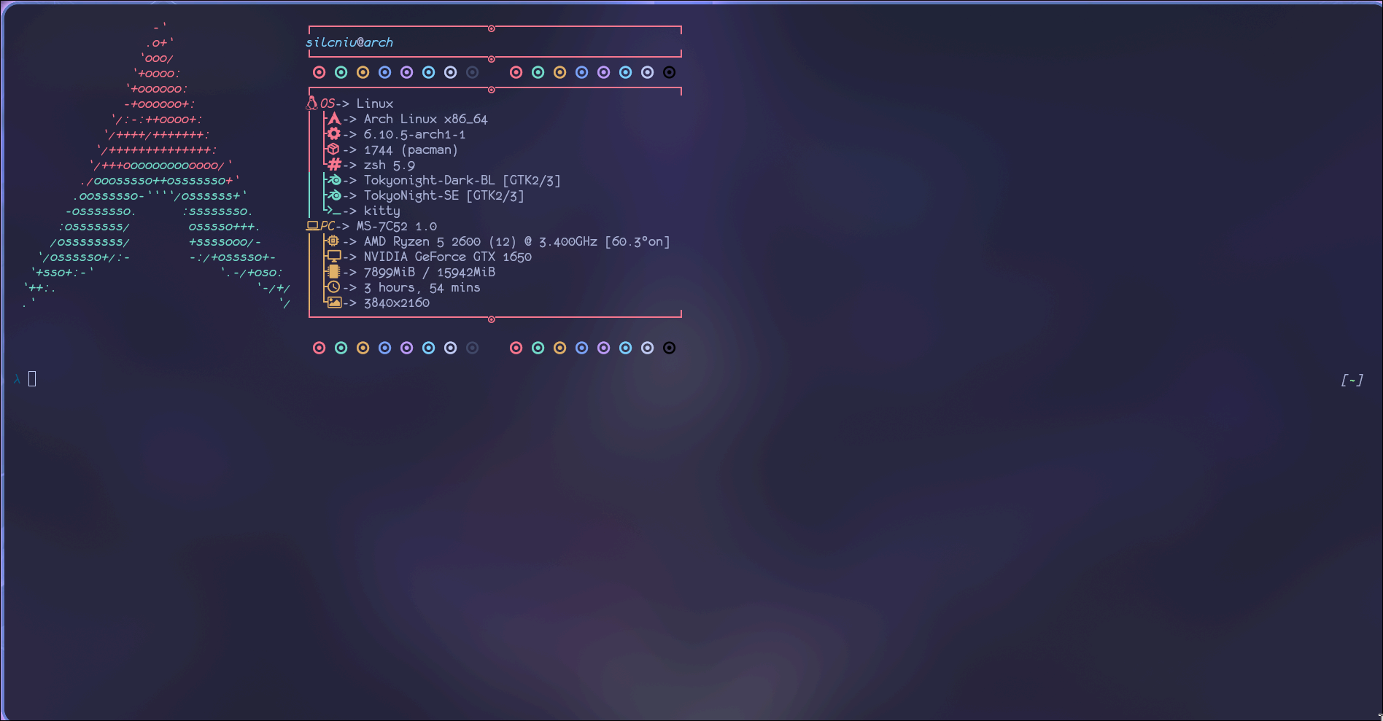This screenshot has height=721, width=1383.
Task: Click the [~] directory indicator
Action: (x=1352, y=380)
